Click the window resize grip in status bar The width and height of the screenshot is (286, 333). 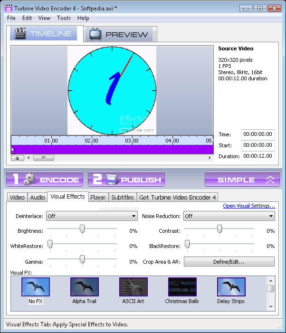click(x=280, y=326)
